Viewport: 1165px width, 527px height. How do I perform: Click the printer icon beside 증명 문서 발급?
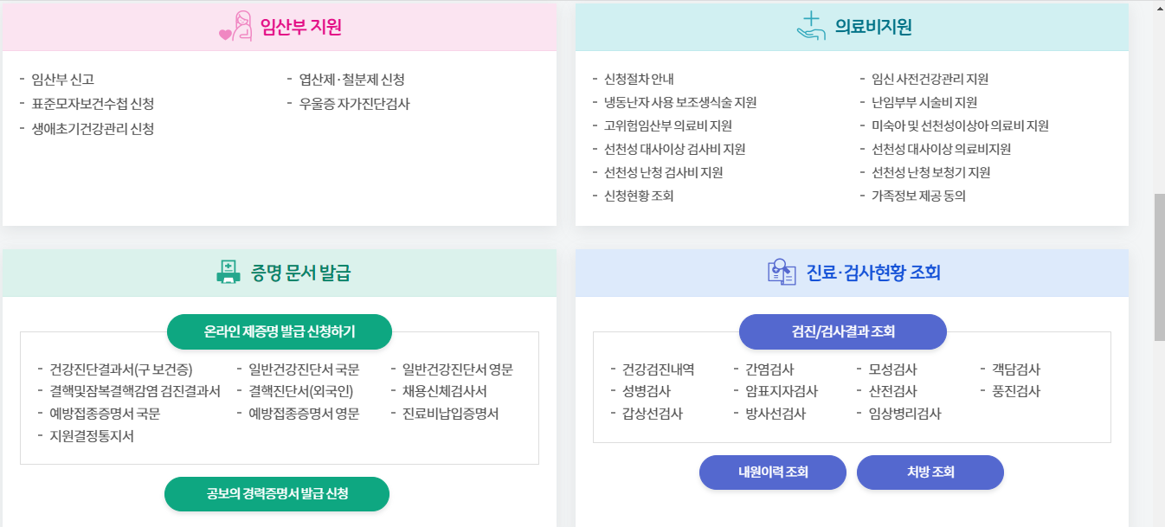[228, 271]
